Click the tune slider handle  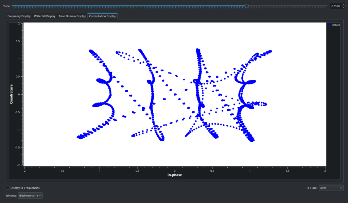[247, 5]
